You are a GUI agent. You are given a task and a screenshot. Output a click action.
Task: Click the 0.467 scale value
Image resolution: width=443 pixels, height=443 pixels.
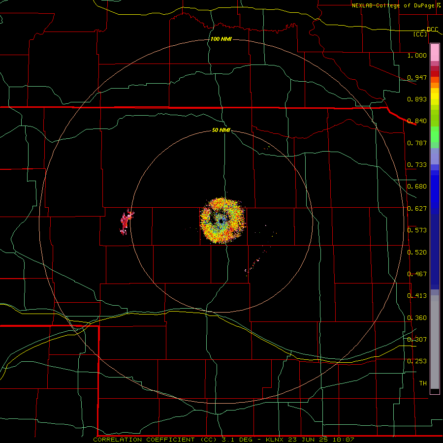tap(417, 274)
